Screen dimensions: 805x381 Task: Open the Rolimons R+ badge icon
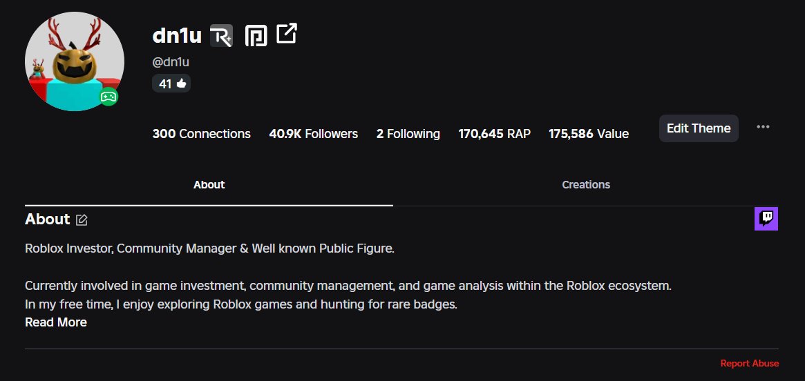(x=221, y=35)
